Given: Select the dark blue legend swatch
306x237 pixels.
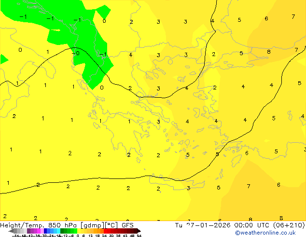Looking at the screenshot, I should [x=45, y=231].
